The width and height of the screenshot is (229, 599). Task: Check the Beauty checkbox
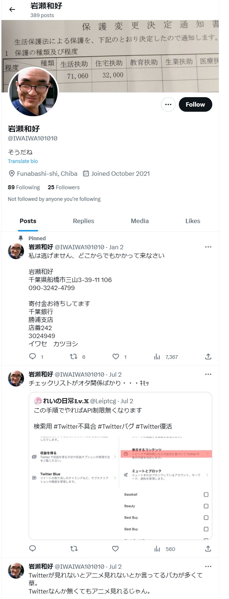[x=206, y=506]
